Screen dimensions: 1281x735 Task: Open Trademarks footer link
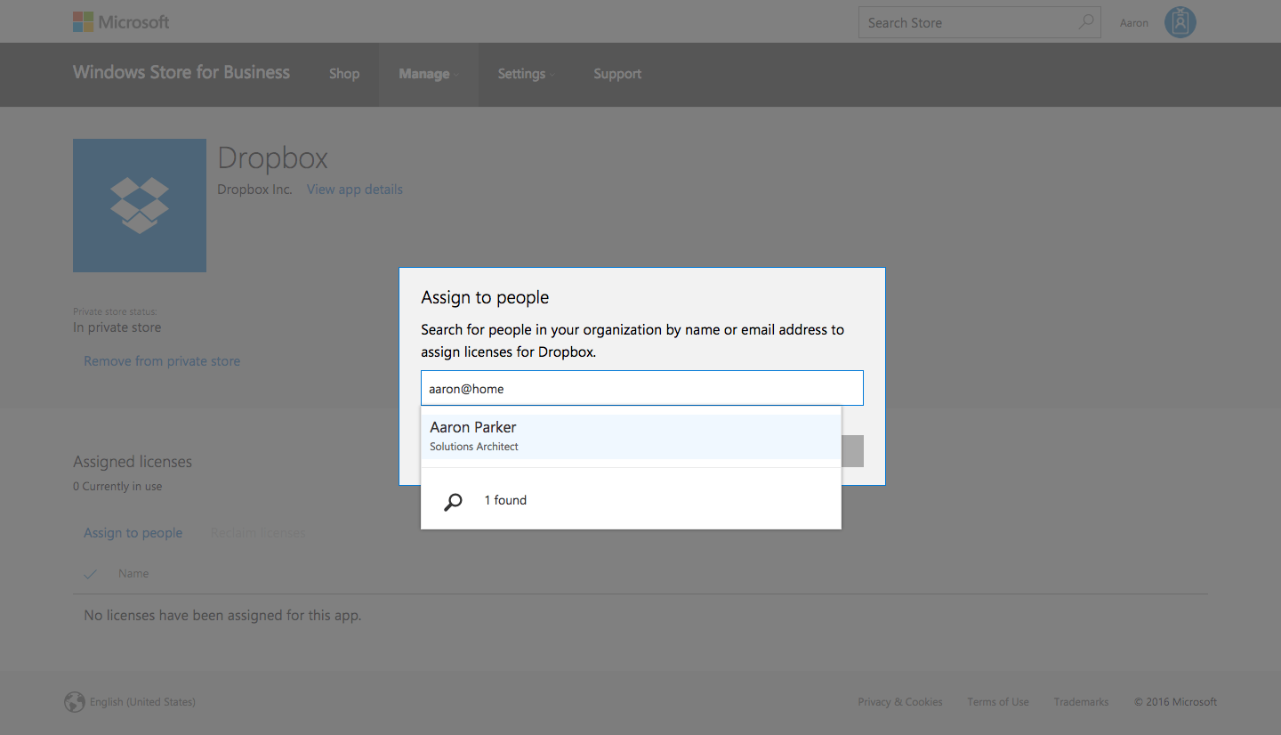coord(1082,702)
